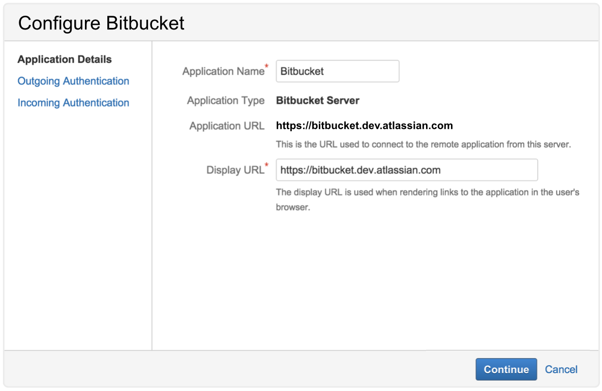Submit the form with Continue

pyautogui.click(x=506, y=369)
